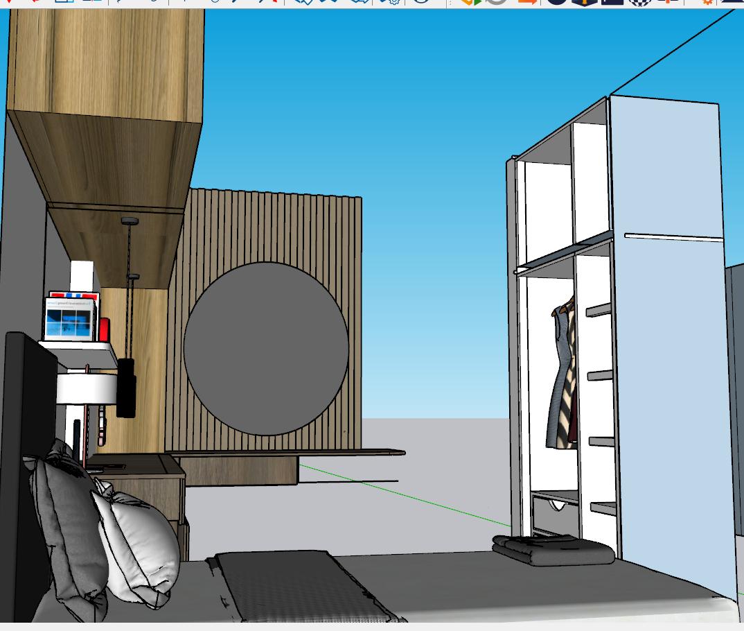The image size is (744, 631).
Task: Select the folded dark towel on the bed
Action: 553,550
